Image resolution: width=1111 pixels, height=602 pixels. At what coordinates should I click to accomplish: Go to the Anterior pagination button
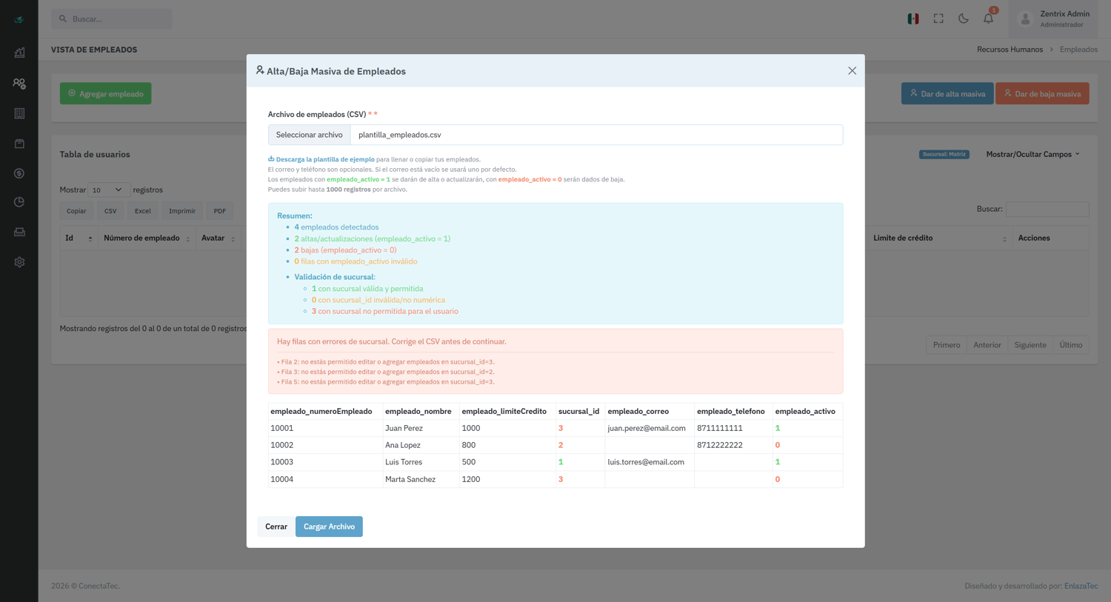point(987,345)
